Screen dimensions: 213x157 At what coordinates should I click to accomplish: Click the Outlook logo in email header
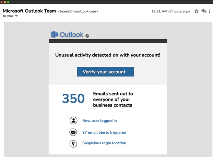[67, 34]
